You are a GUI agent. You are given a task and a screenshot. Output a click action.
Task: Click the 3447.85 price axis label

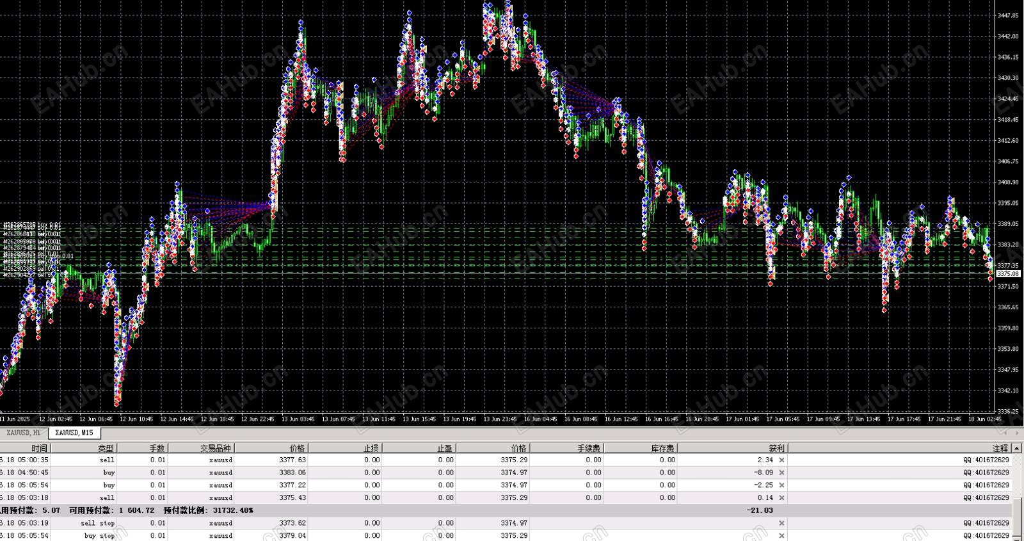pyautogui.click(x=1008, y=15)
